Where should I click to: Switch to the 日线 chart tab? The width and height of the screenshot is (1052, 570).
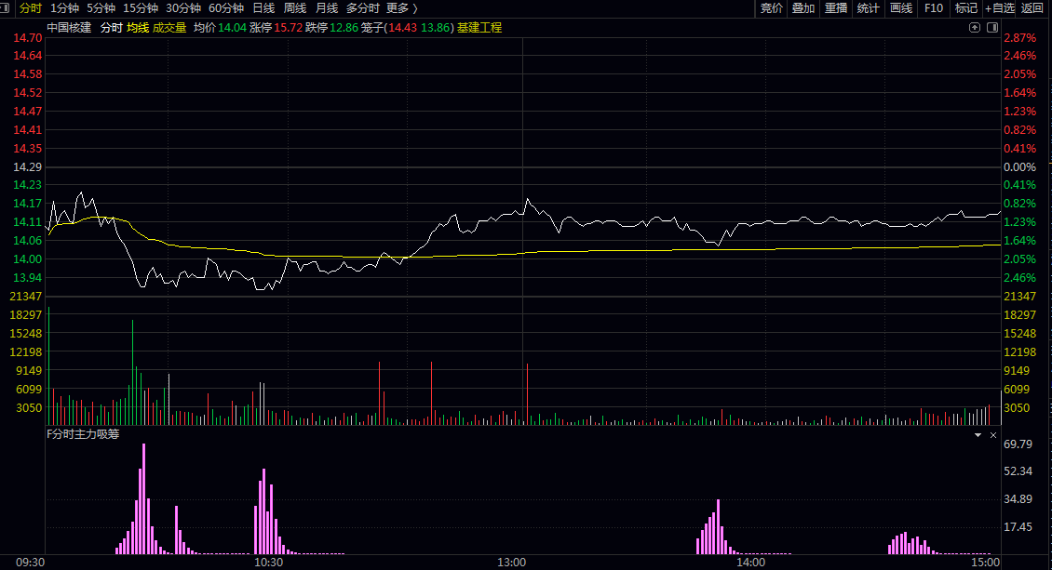point(263,8)
